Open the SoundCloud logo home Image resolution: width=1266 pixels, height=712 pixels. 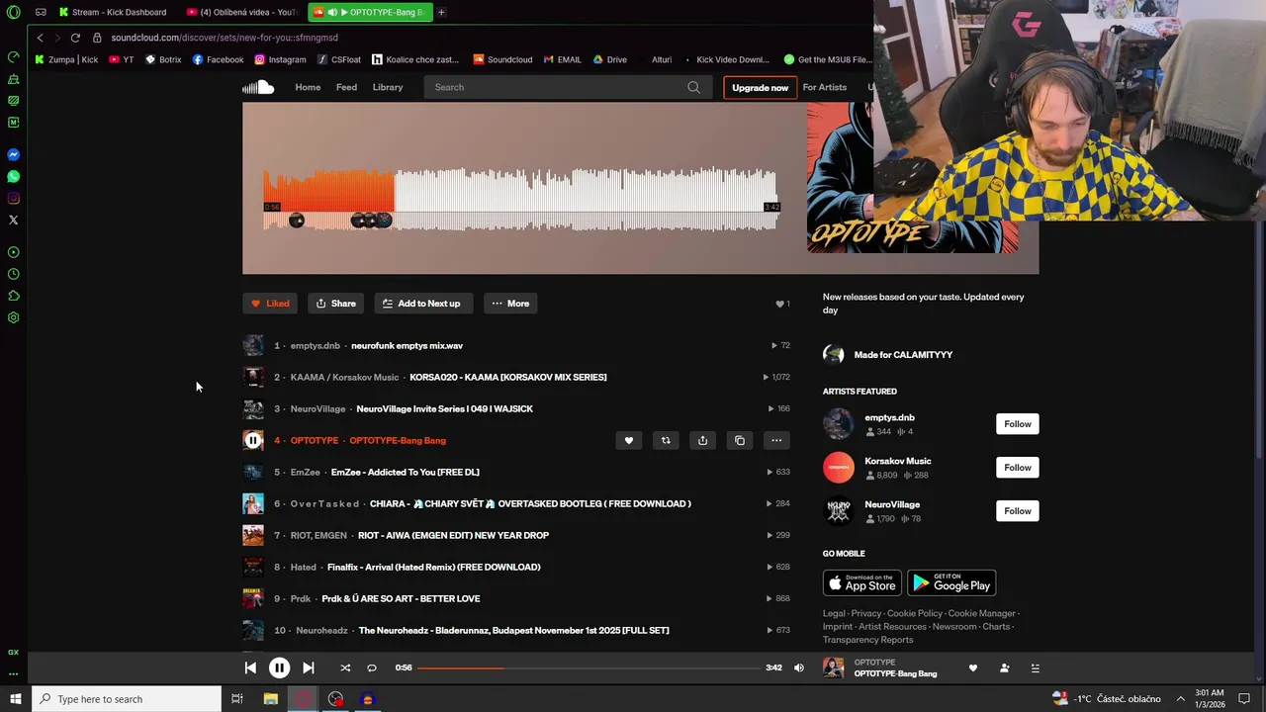click(258, 87)
